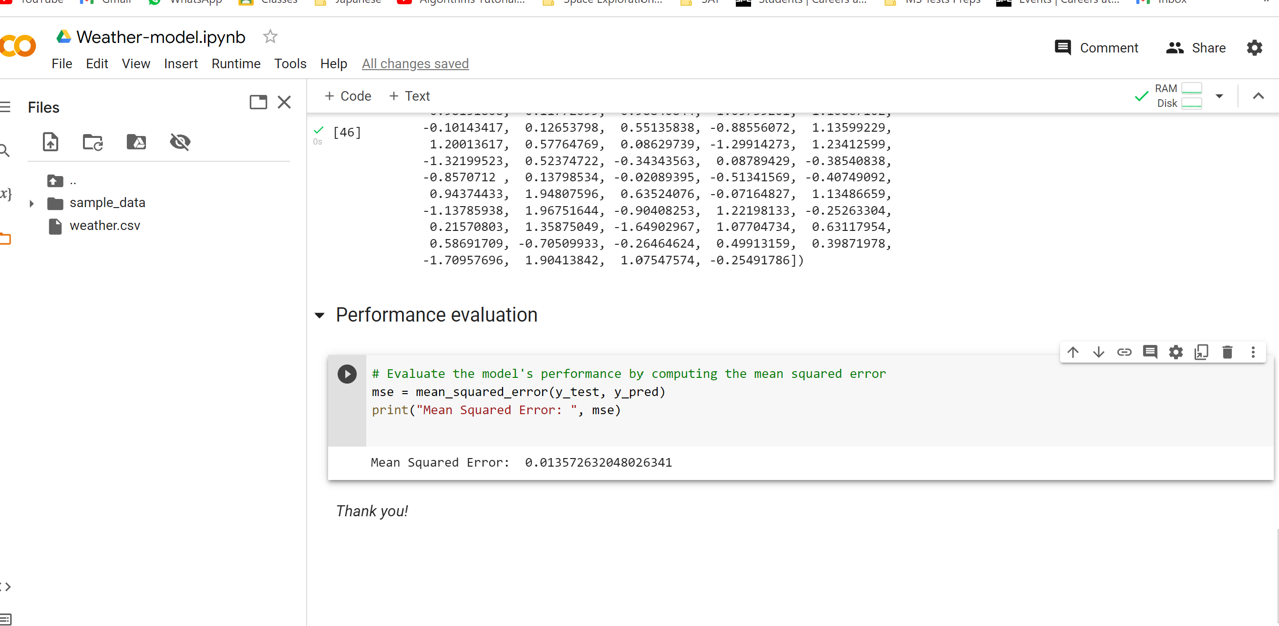
Task: Open the weather.csv file
Action: [105, 226]
